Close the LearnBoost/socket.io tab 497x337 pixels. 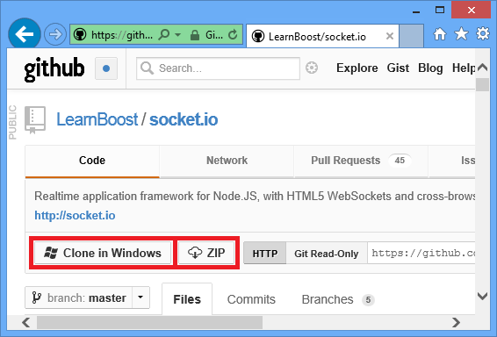pos(390,36)
